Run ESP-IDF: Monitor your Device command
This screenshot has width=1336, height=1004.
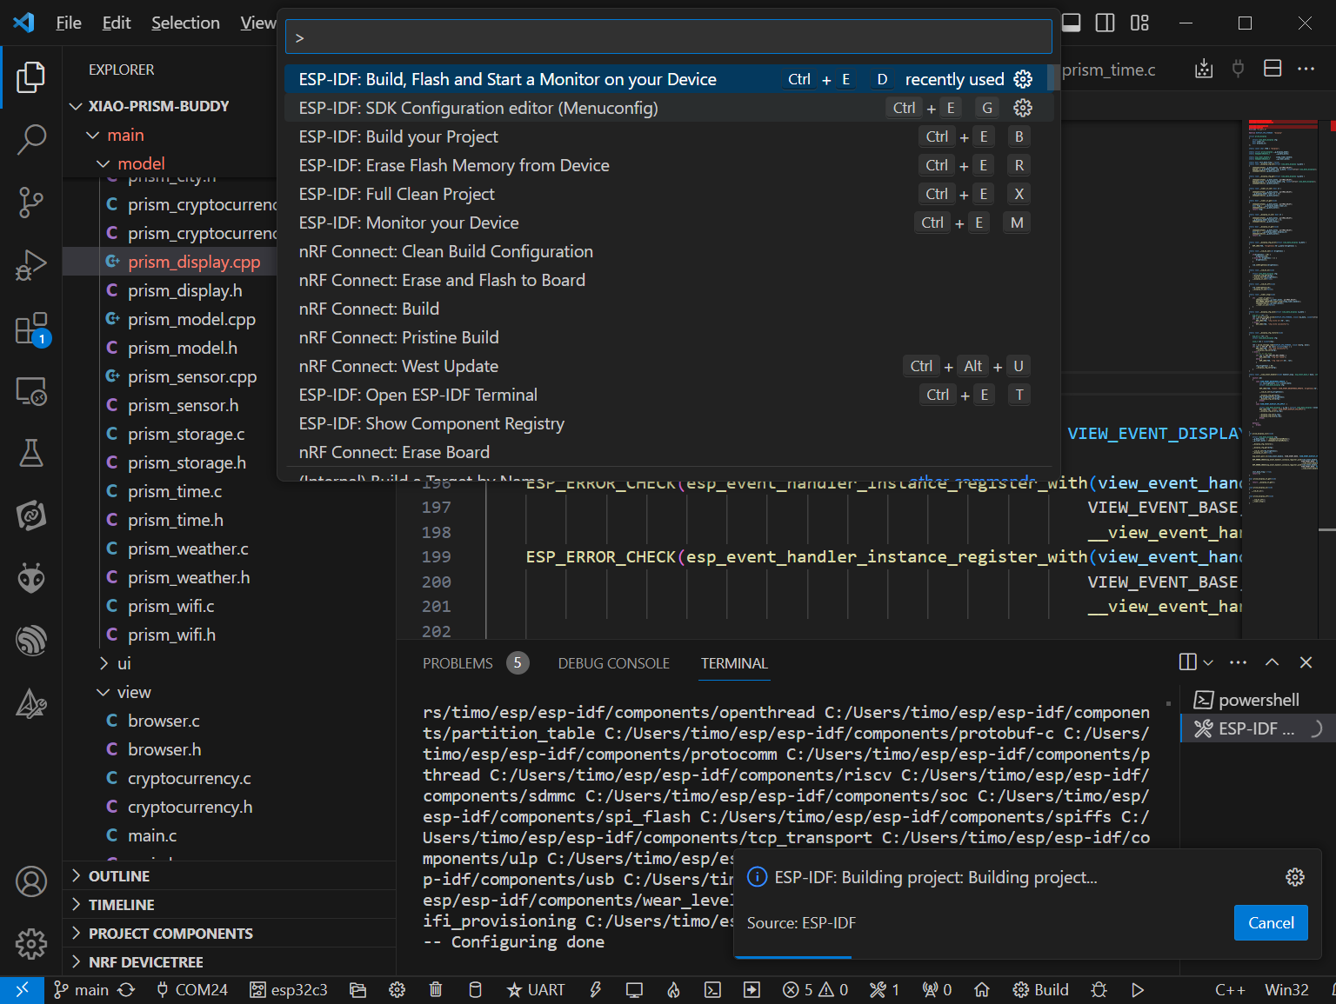pos(668,223)
